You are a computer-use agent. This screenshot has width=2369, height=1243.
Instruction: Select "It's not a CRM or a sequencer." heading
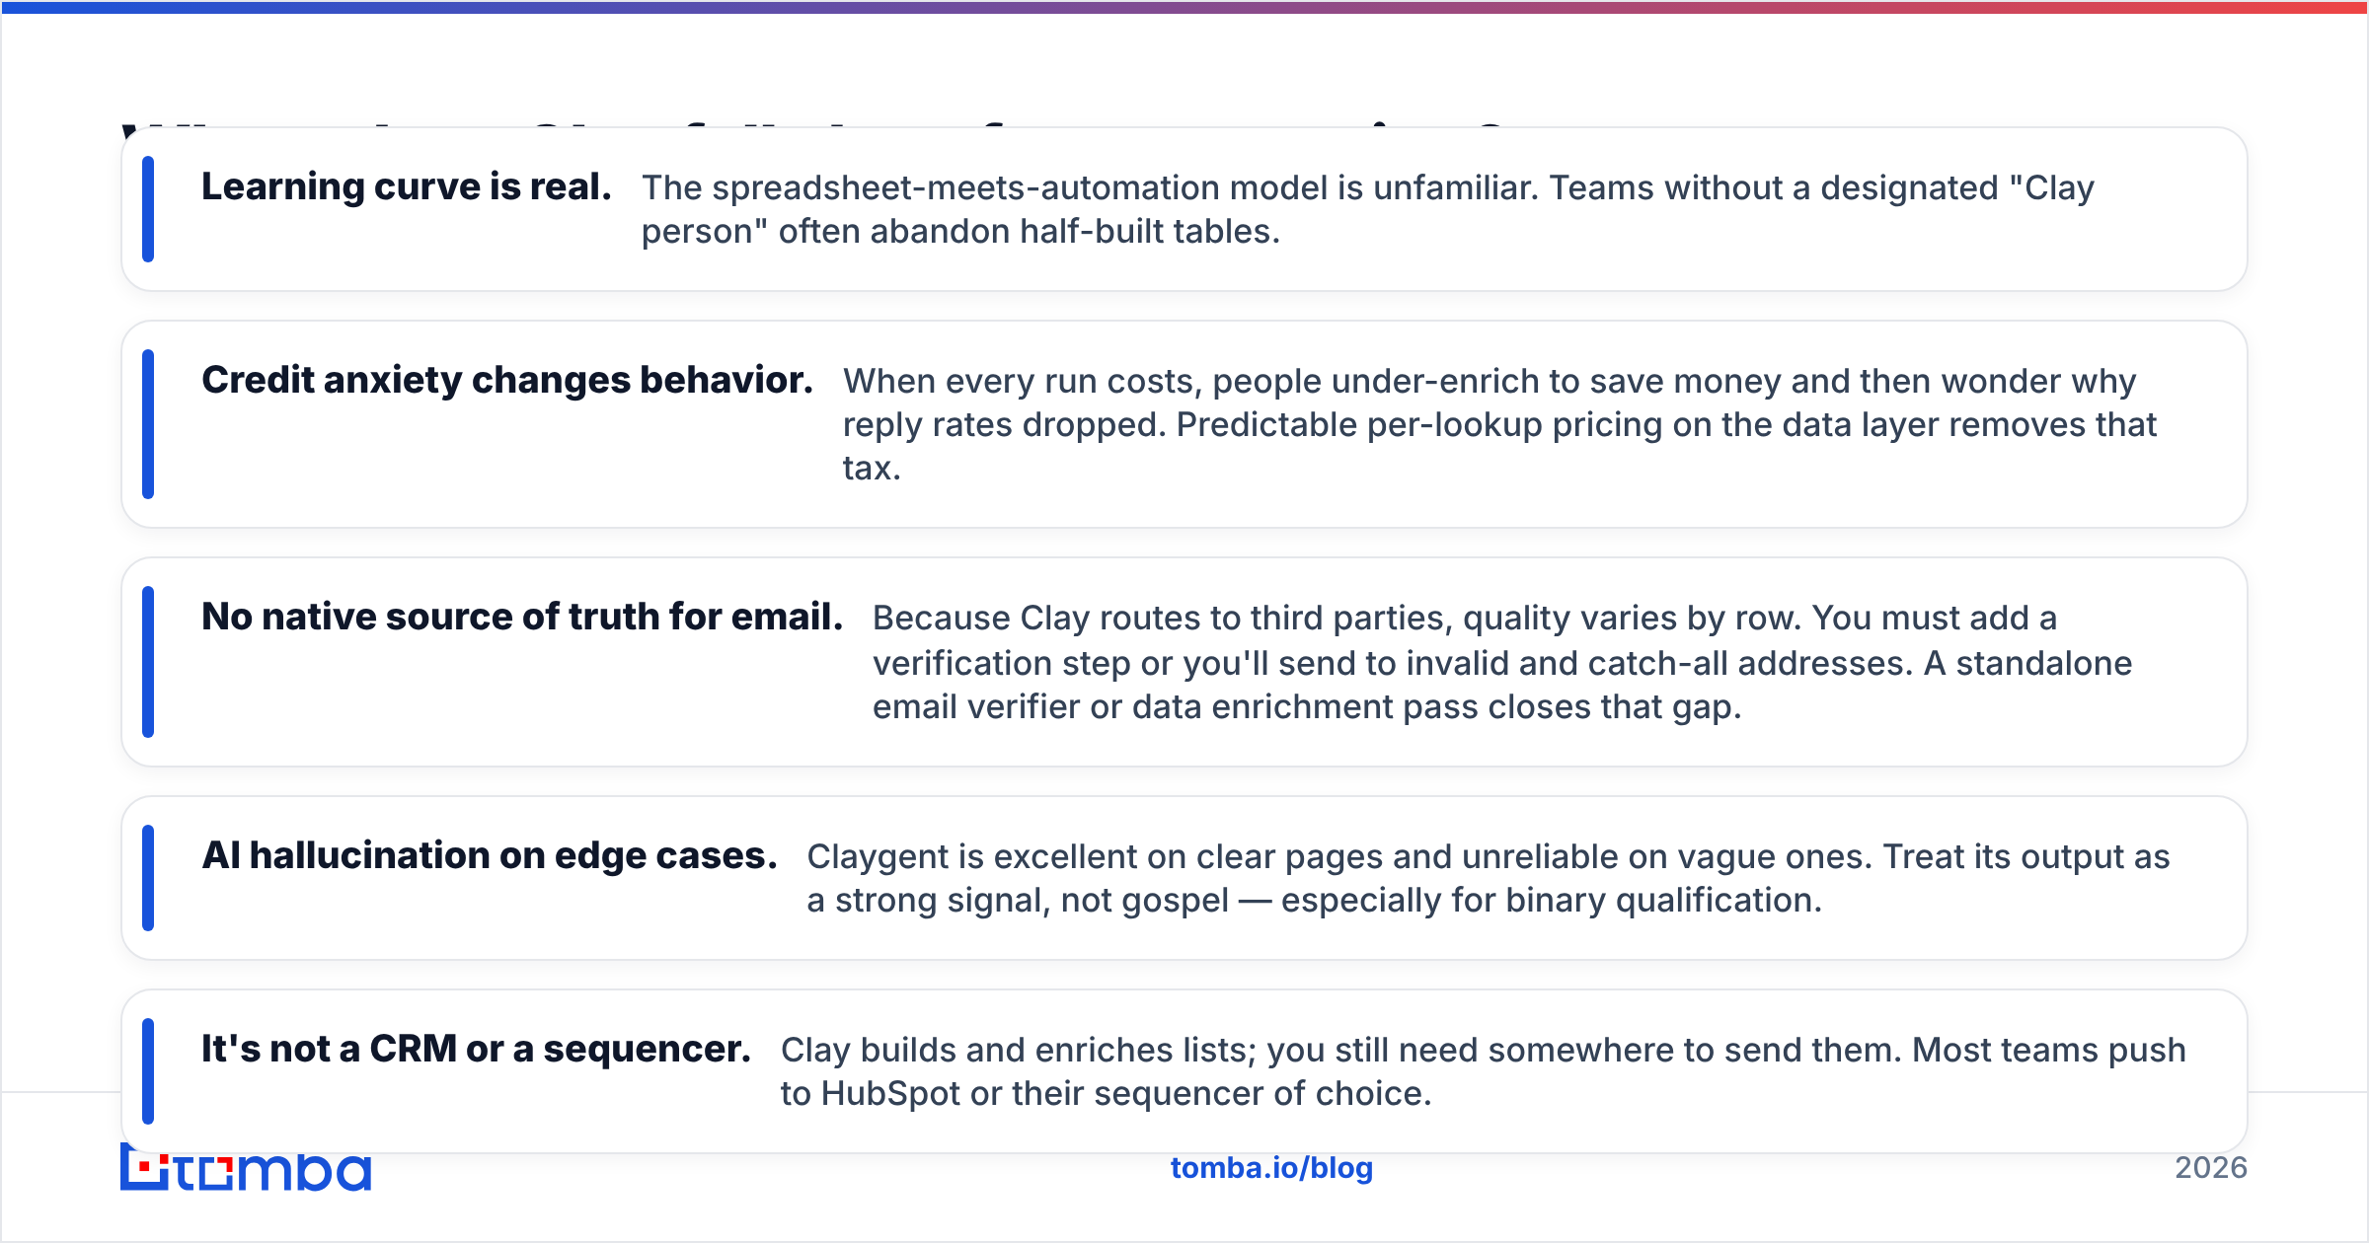coord(476,1049)
